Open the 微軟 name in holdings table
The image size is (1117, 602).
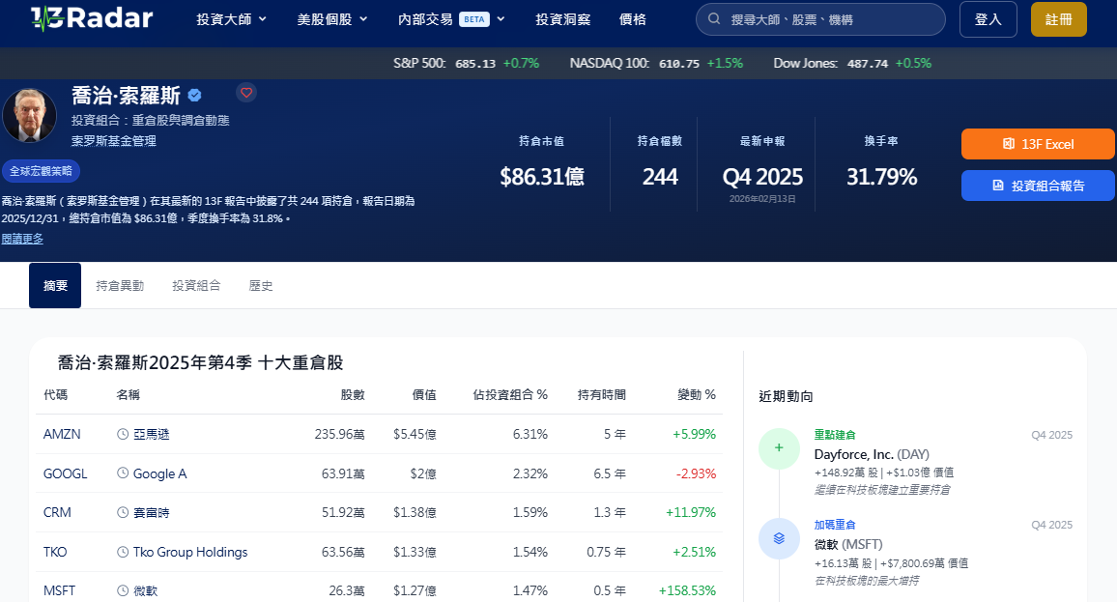[145, 590]
